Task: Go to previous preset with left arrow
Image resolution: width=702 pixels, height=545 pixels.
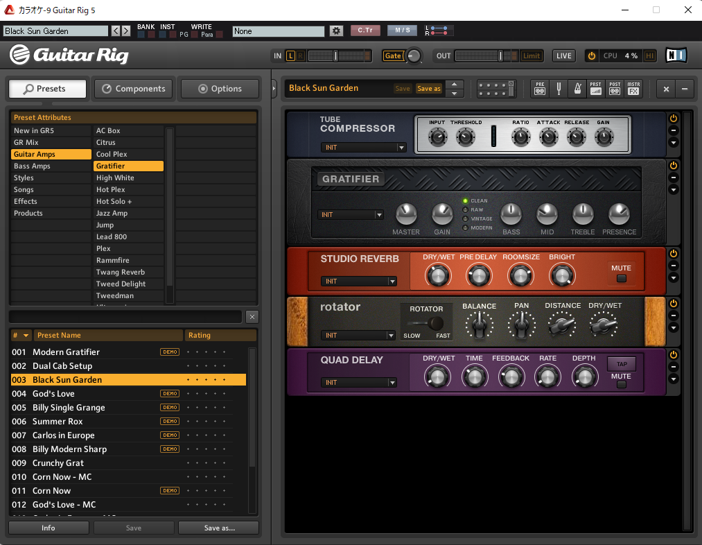Action: pyautogui.click(x=116, y=31)
